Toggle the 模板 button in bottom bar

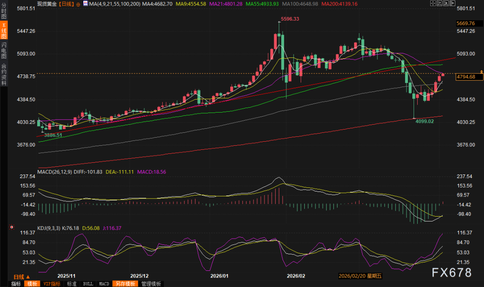click(32, 284)
